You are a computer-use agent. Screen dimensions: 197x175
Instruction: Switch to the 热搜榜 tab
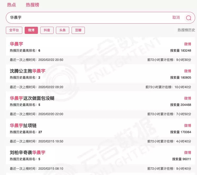(32, 5)
